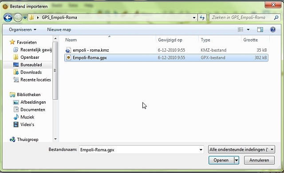Change view using the view icon
This screenshot has height=173, width=284.
tap(241, 29)
